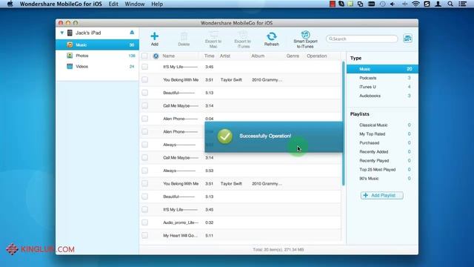The image size is (474, 267).
Task: Check first You Belong With Me row
Action: (x=145, y=79)
